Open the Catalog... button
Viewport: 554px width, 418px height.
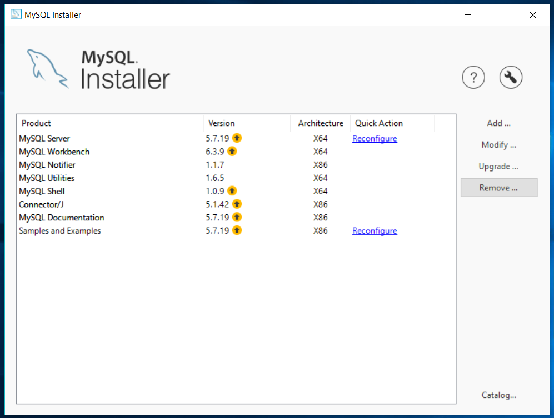coord(498,395)
